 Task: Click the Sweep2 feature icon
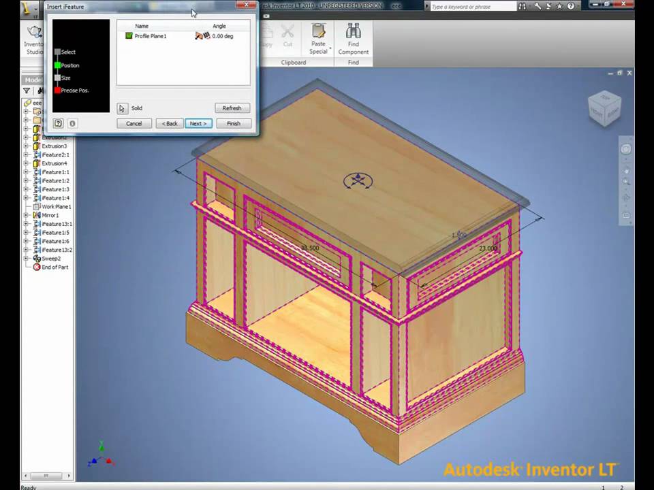pos(37,259)
